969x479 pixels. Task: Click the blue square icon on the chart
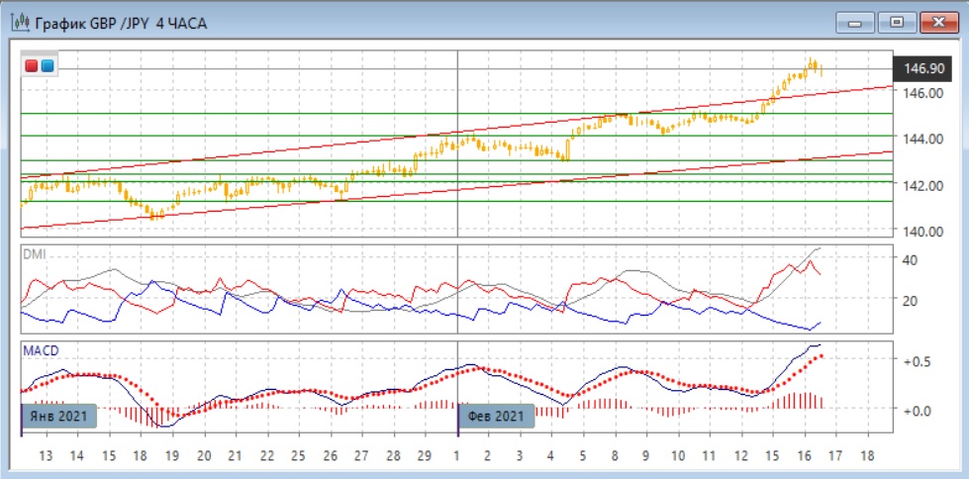point(48,66)
